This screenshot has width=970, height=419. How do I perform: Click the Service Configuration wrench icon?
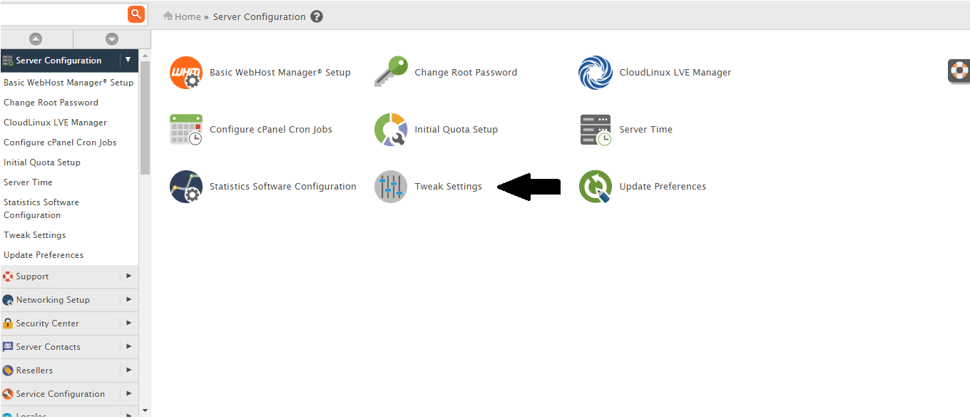coord(8,394)
